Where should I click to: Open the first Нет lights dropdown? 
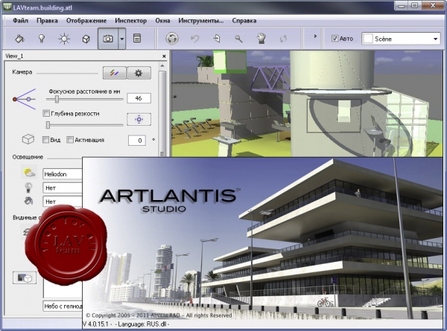coord(63,188)
